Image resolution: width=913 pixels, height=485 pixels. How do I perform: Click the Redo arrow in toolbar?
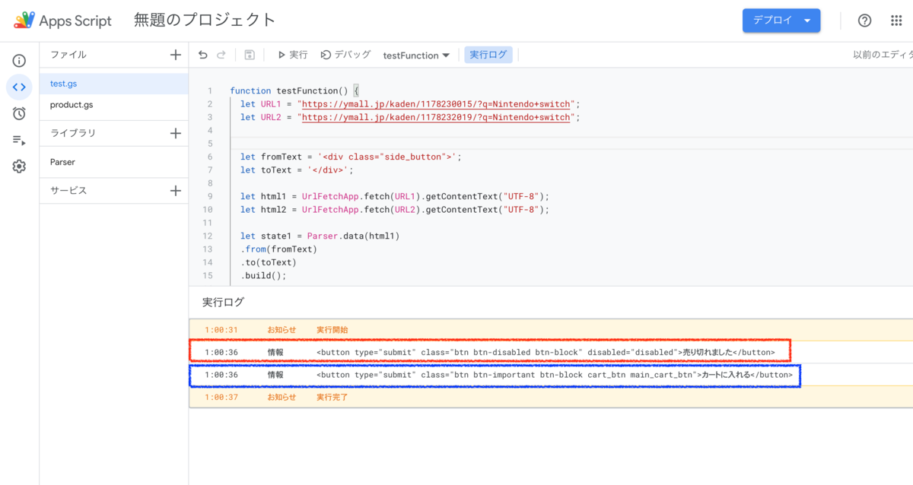pyautogui.click(x=221, y=55)
